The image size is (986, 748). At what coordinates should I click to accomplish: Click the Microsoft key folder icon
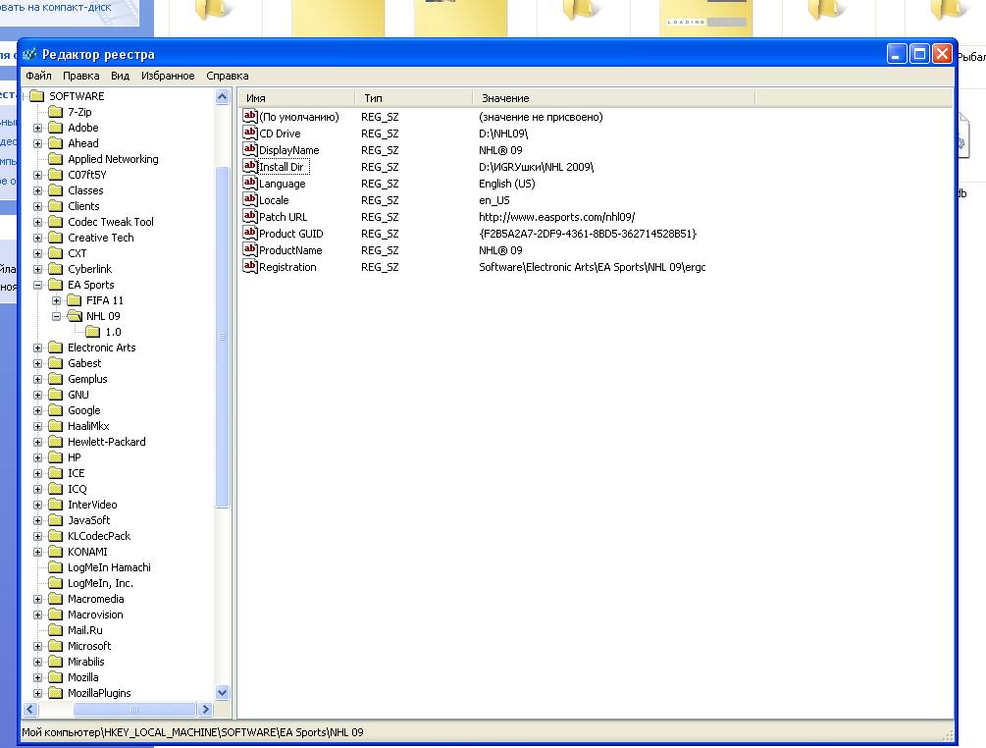56,646
